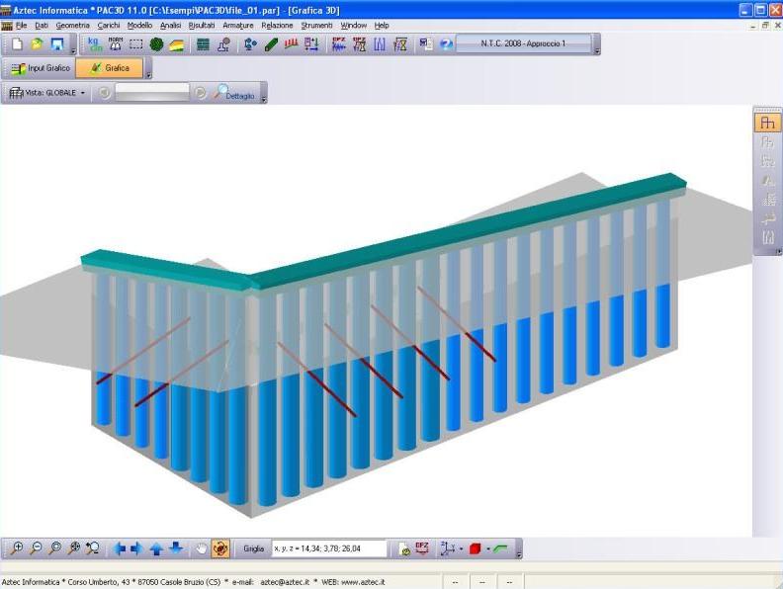Click the N.T.C. 2008 - Approccio 1 button
The image size is (783, 589).
tap(523, 44)
